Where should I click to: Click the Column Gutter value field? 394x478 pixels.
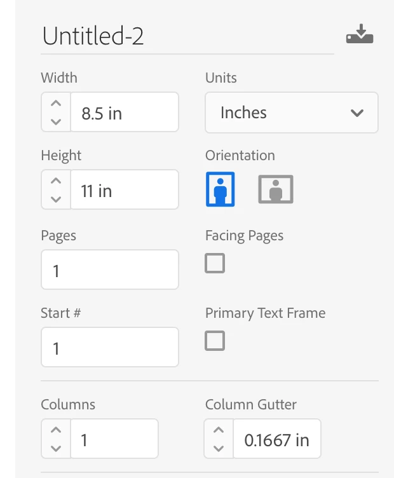tap(276, 439)
